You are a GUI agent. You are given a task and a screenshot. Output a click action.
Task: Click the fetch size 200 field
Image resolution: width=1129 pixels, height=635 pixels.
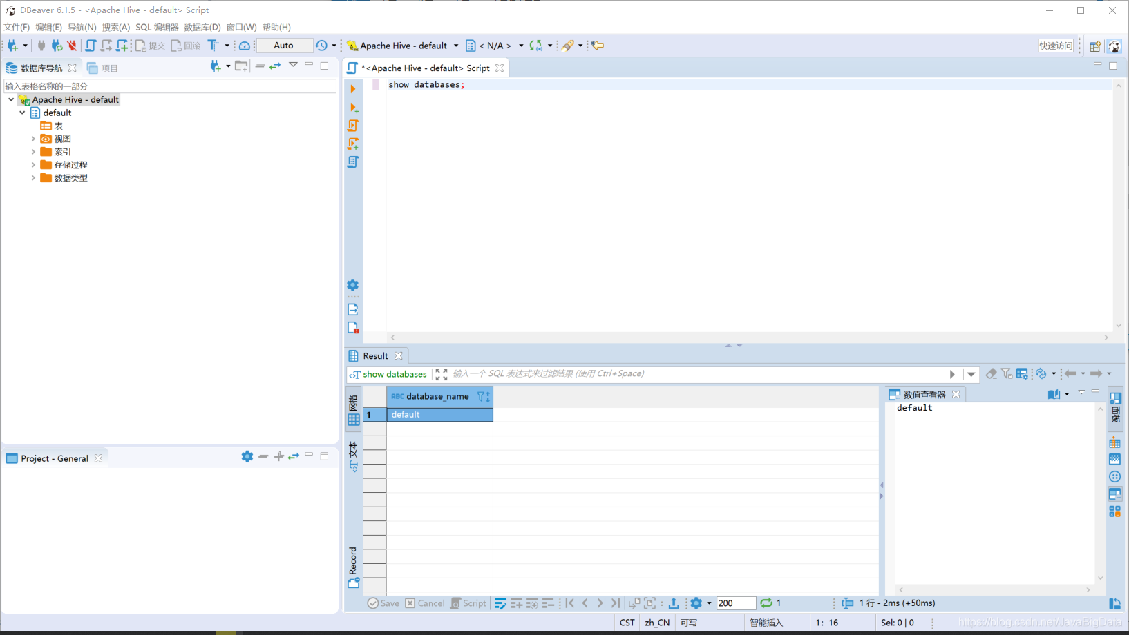735,603
